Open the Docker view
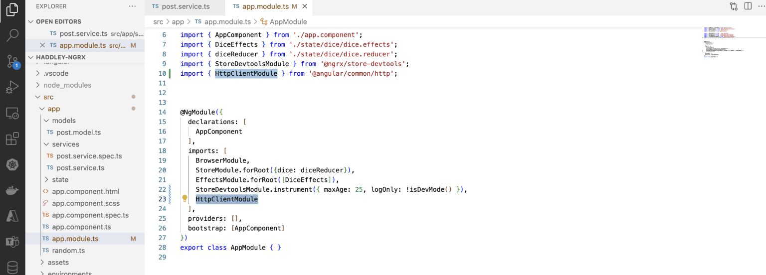This screenshot has width=766, height=275. point(12,191)
